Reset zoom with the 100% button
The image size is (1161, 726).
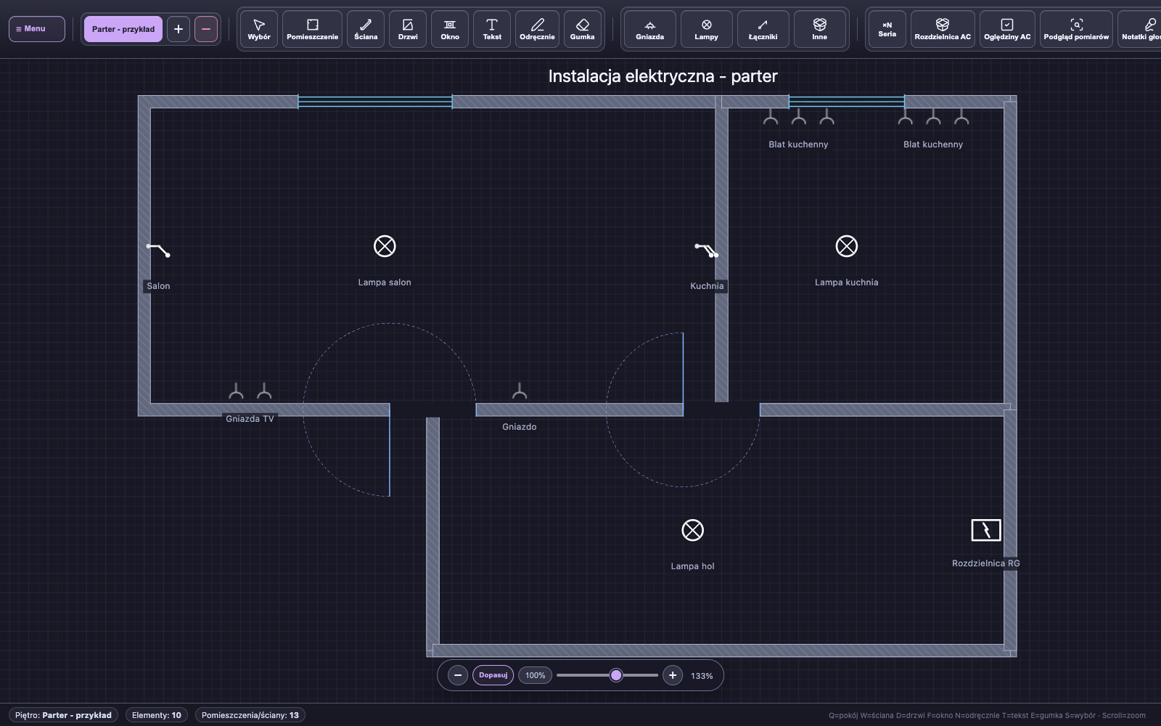pos(536,675)
